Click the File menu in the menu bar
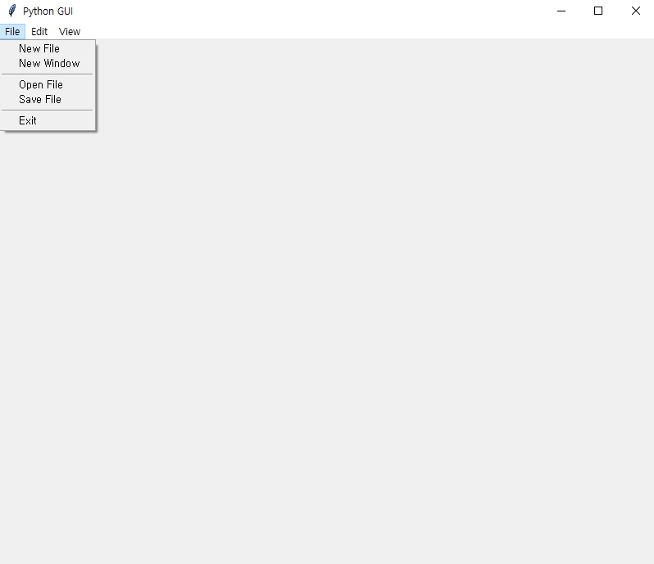This screenshot has width=654, height=564. [x=12, y=32]
